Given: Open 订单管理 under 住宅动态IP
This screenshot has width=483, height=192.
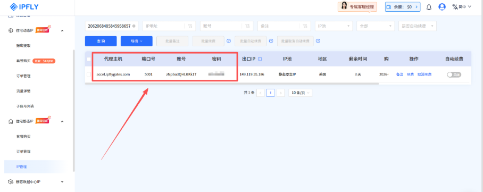Looking at the screenshot, I should click(23, 76).
